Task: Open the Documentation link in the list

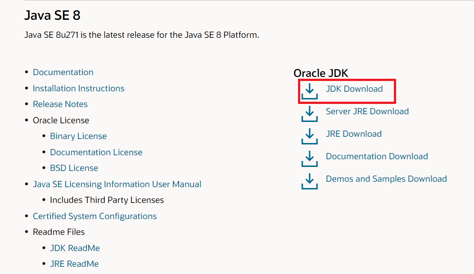Action: point(63,72)
